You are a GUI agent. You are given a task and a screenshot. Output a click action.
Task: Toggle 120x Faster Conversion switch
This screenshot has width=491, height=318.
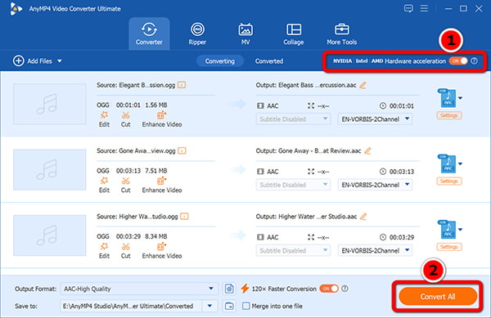pyautogui.click(x=329, y=289)
